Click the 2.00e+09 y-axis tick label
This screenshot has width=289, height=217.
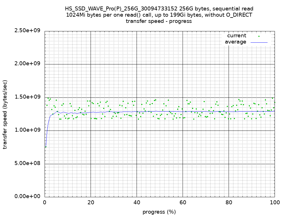(28, 64)
